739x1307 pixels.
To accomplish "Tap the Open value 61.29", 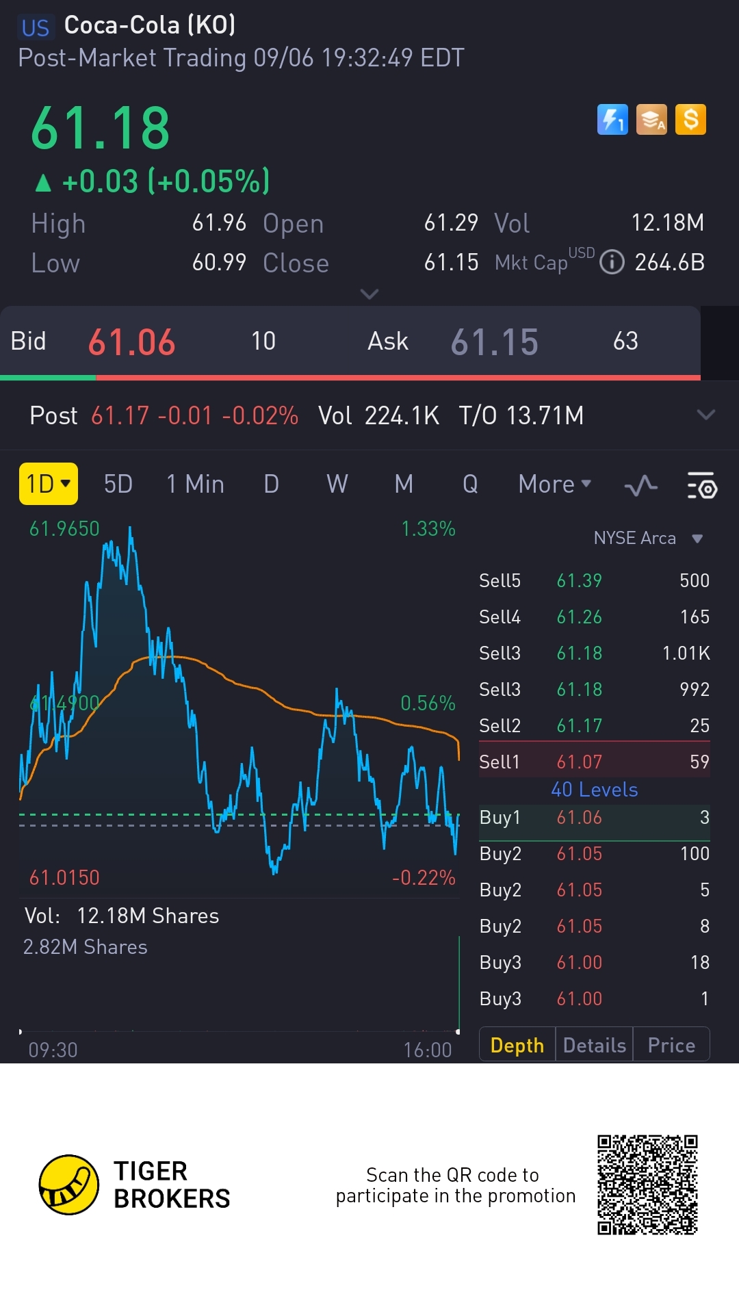I will point(451,222).
